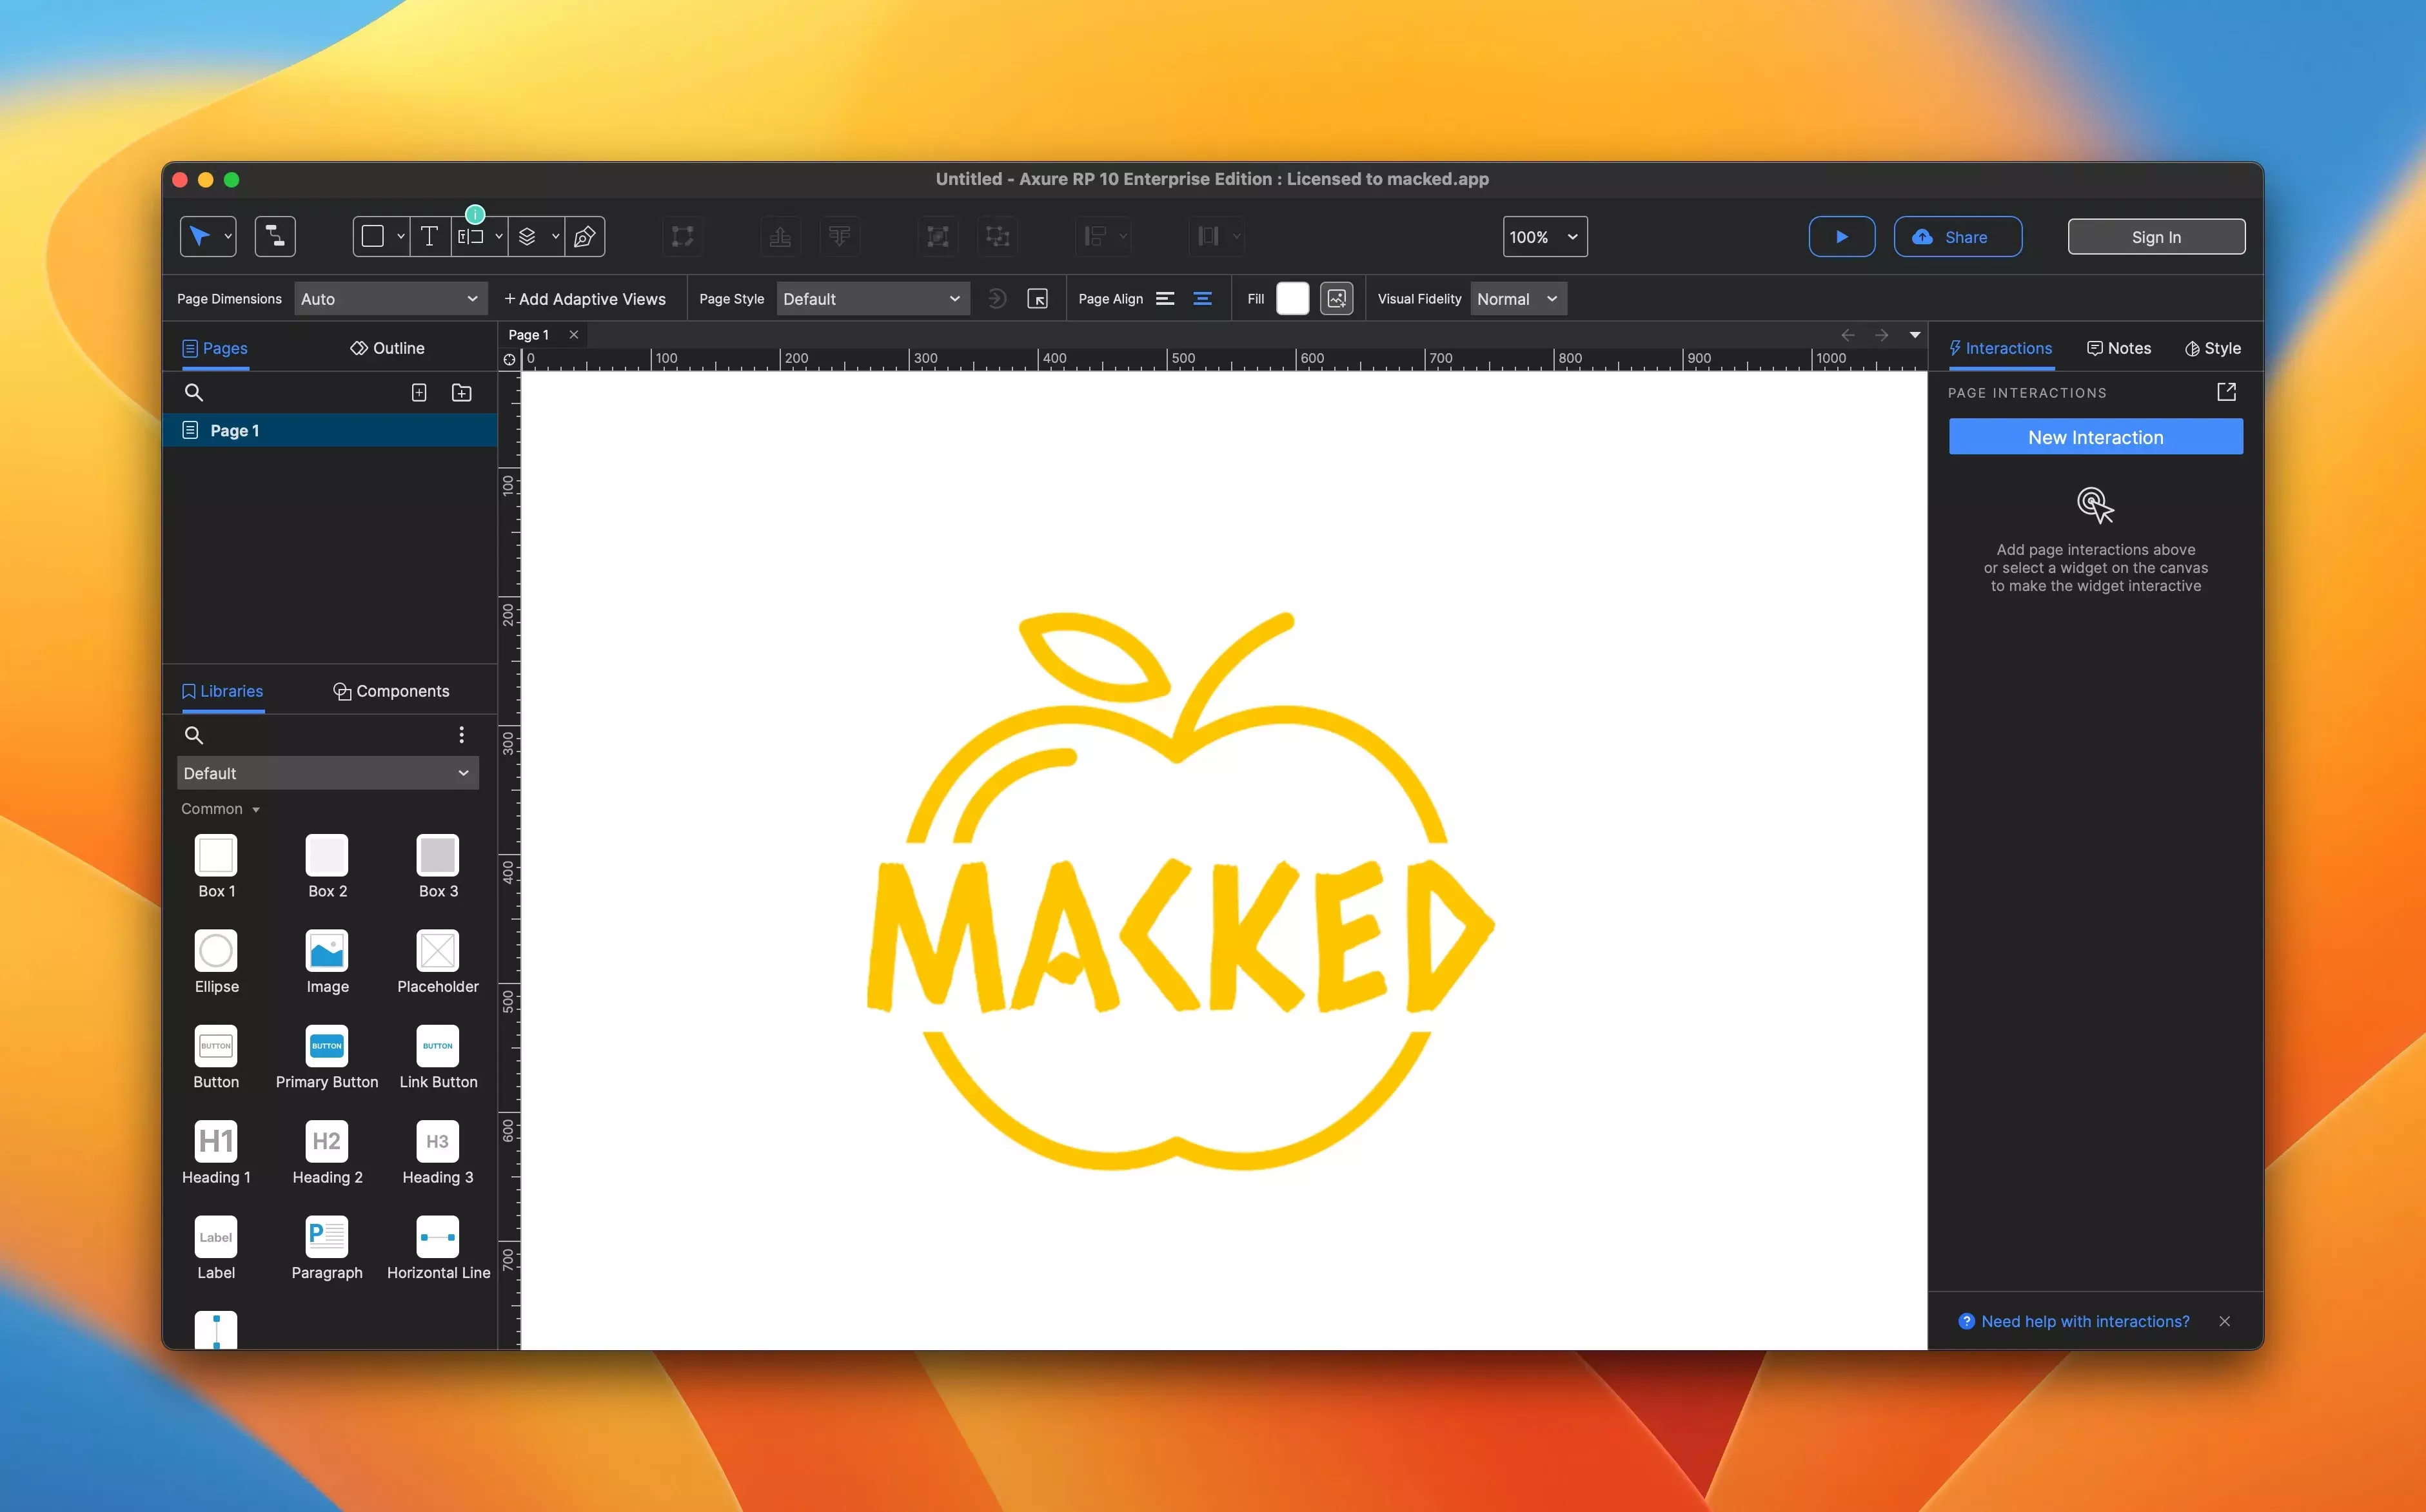Click import page background image icon
Screen dimensions: 2426x1512
(1337, 299)
